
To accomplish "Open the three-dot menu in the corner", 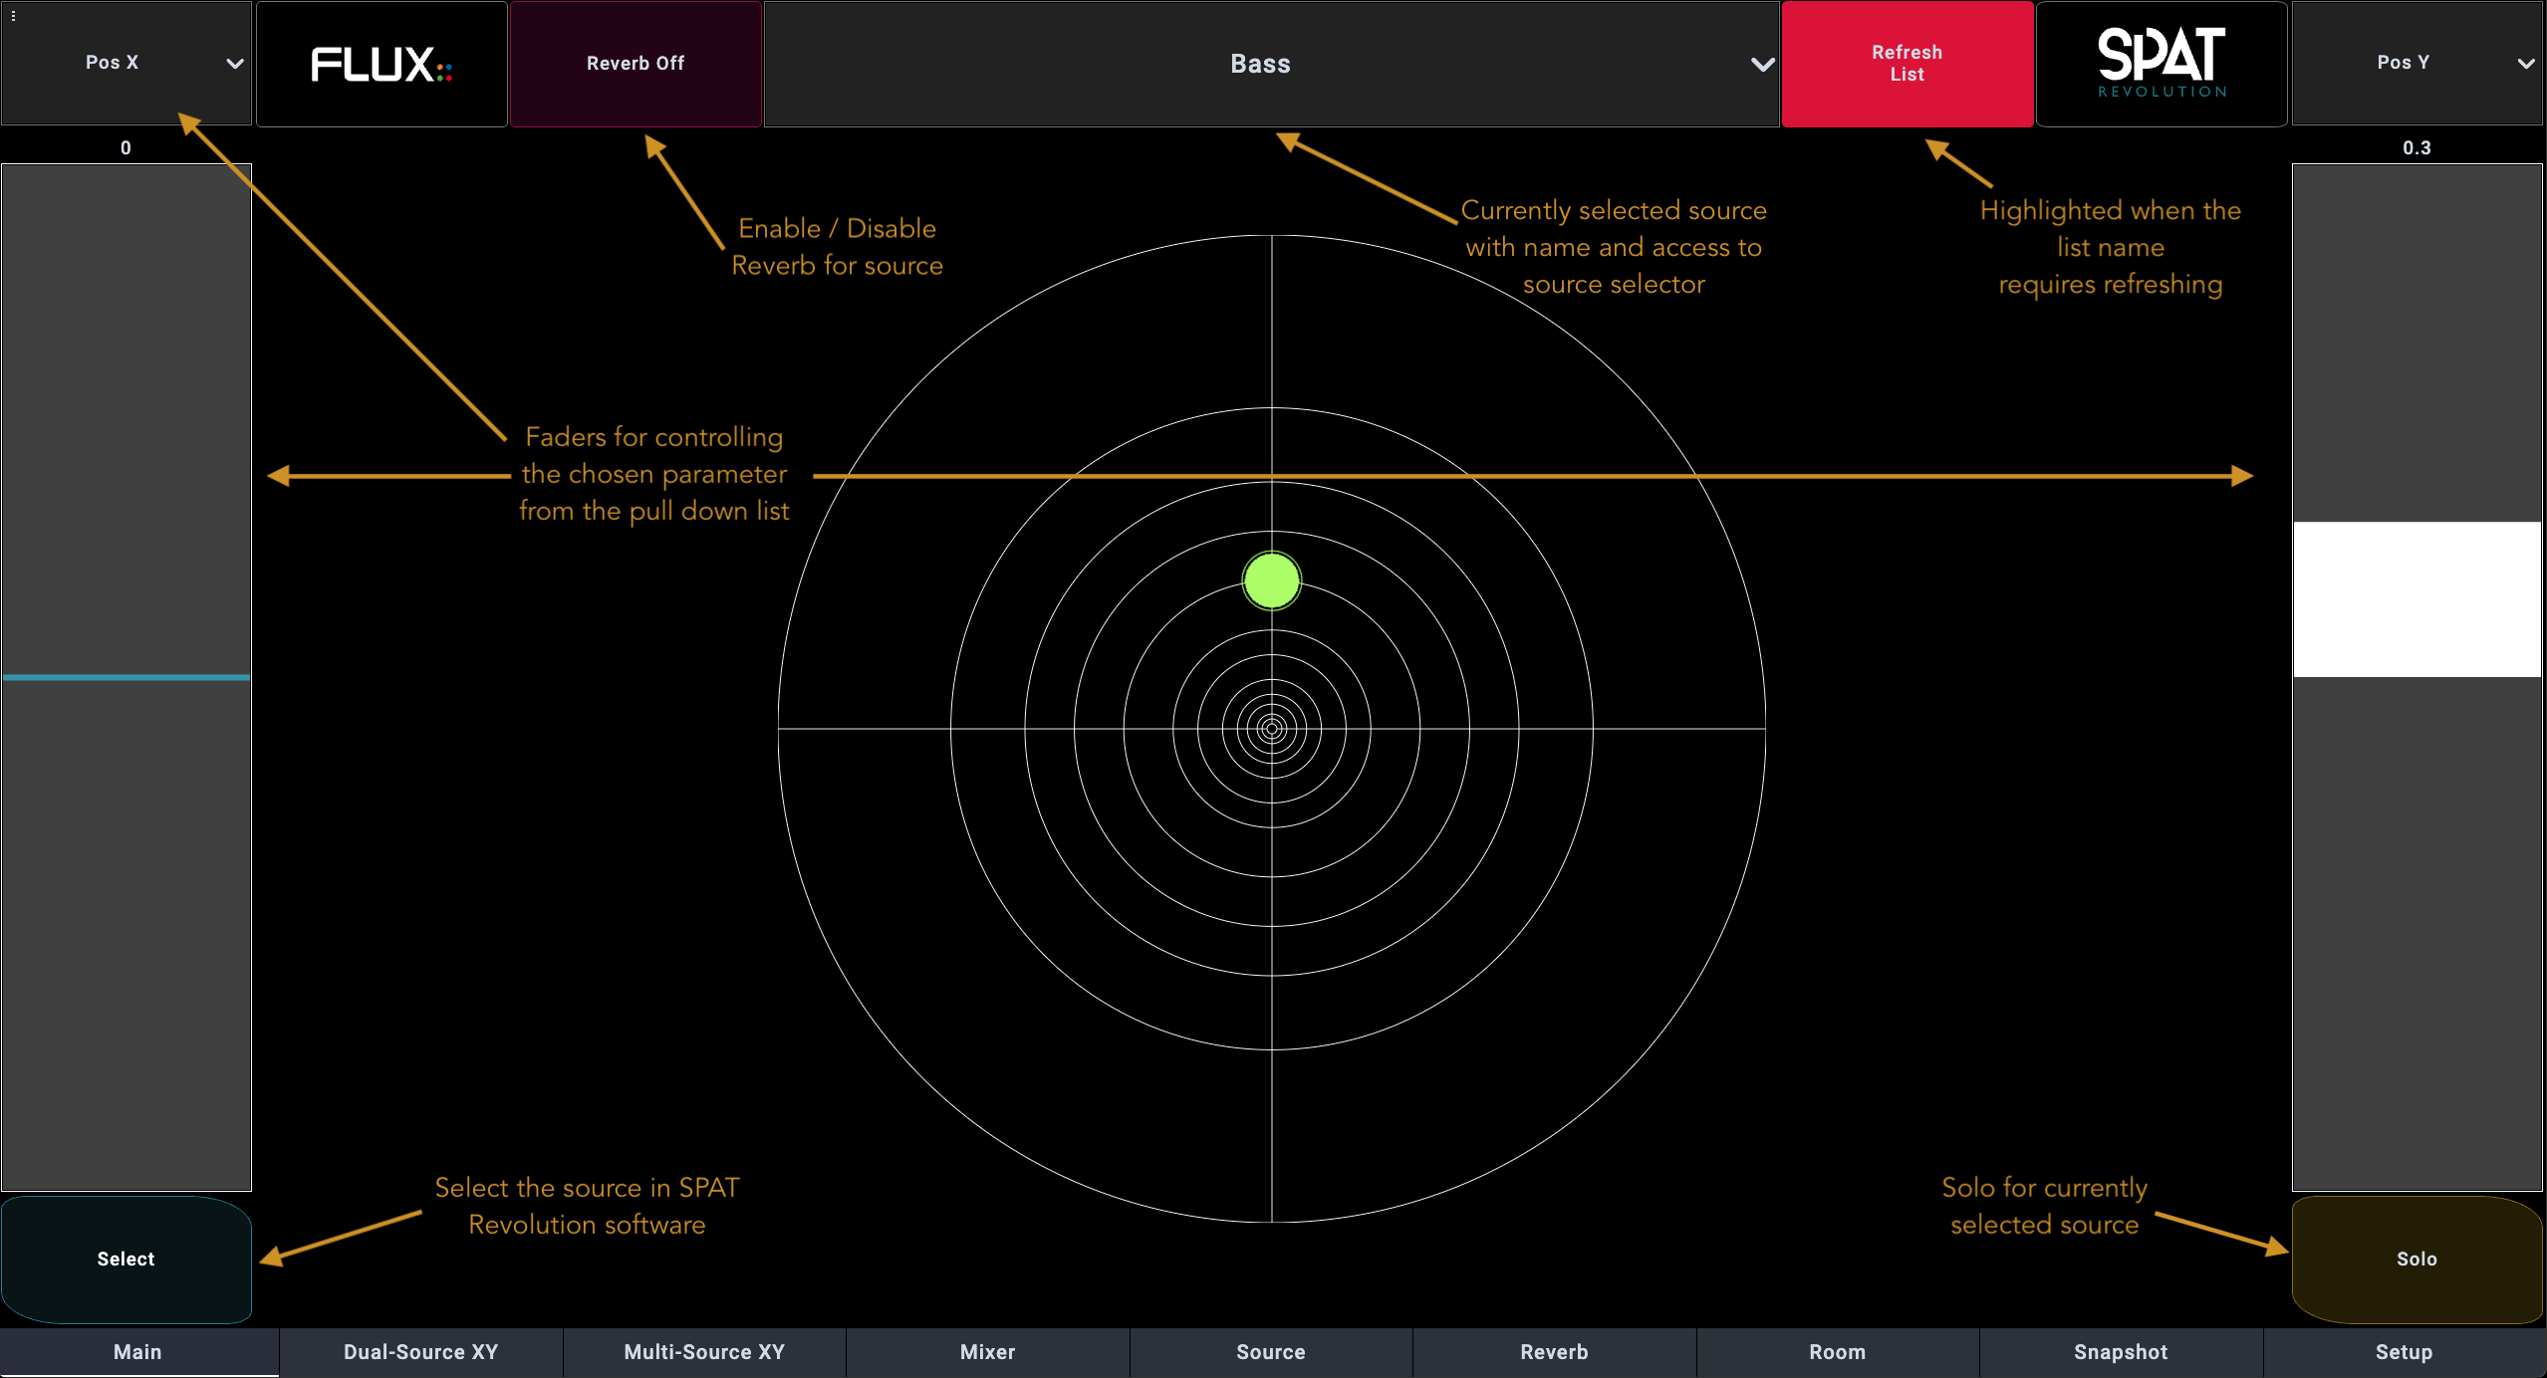I will pos(13,16).
